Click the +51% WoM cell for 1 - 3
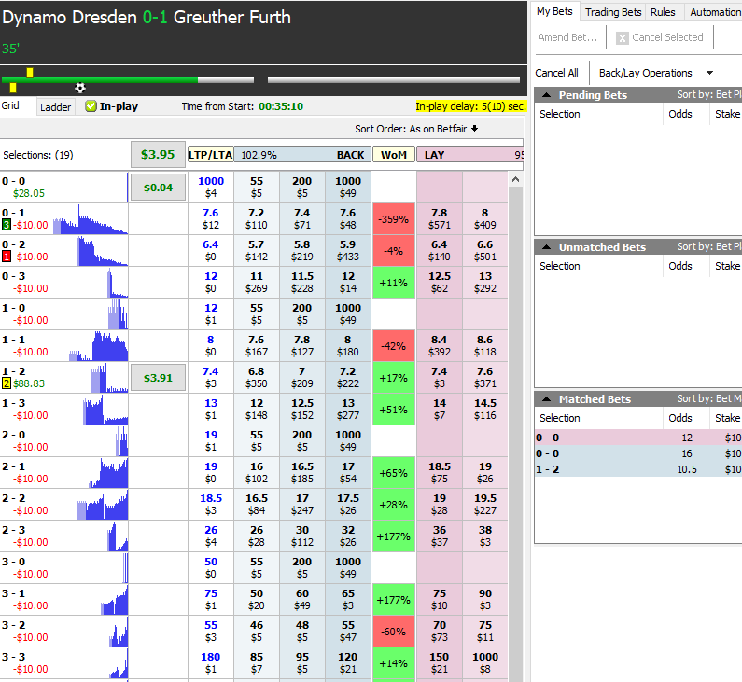Viewport: 742px width, 682px height. click(394, 409)
